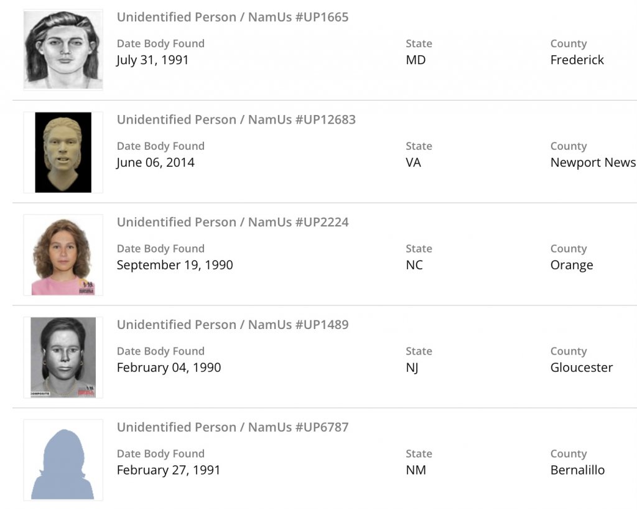Viewport: 637px width, 510px height.
Task: Click the Gloucester county value
Action: pyautogui.click(x=582, y=368)
